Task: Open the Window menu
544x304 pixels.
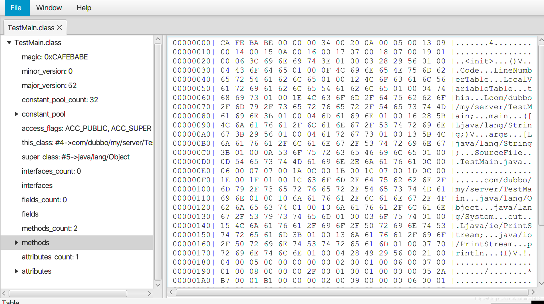Action: click(x=49, y=8)
